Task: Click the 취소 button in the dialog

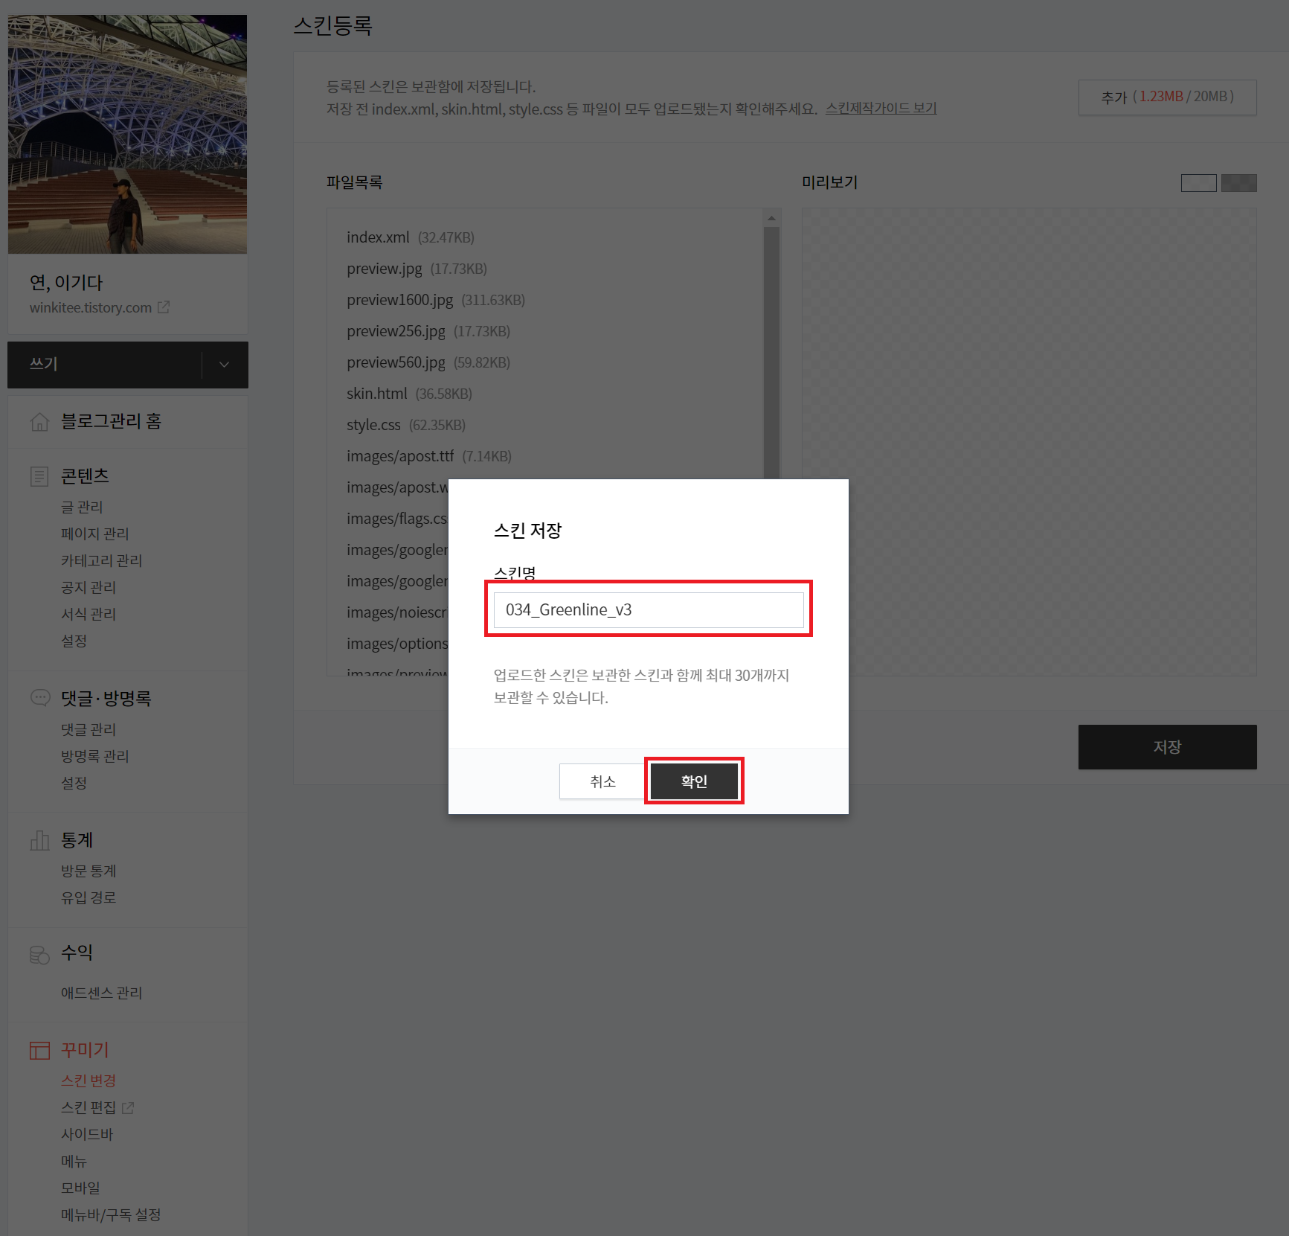Action: tap(602, 781)
